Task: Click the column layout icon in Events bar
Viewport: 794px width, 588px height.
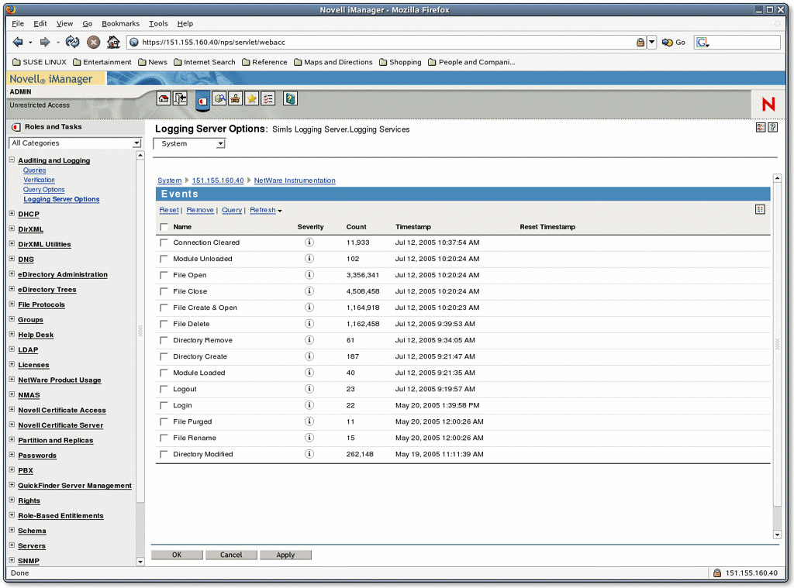Action: point(760,209)
